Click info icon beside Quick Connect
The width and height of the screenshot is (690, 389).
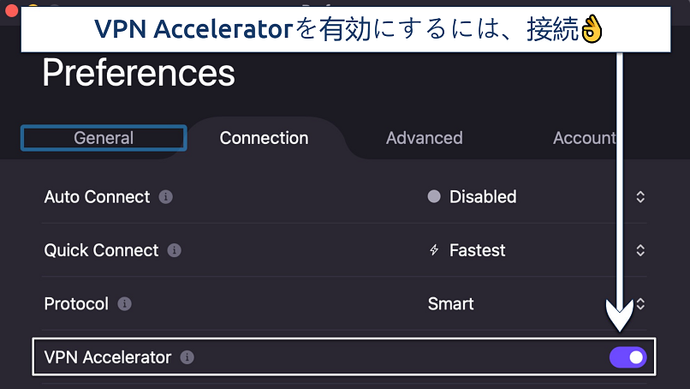click(175, 250)
